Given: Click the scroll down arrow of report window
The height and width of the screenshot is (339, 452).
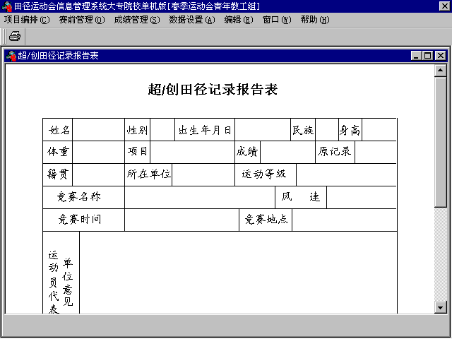Looking at the screenshot, I should coord(441,308).
